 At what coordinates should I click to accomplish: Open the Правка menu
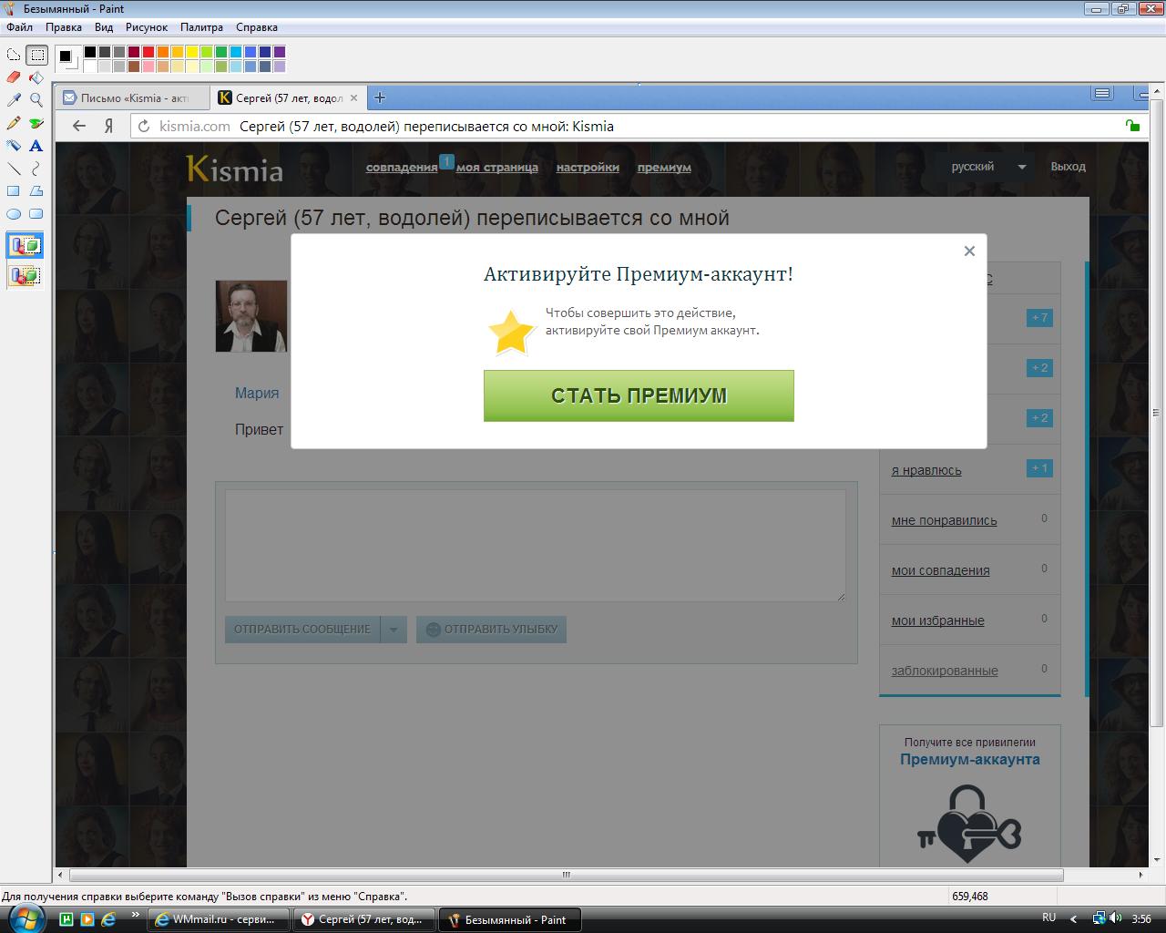(x=64, y=27)
